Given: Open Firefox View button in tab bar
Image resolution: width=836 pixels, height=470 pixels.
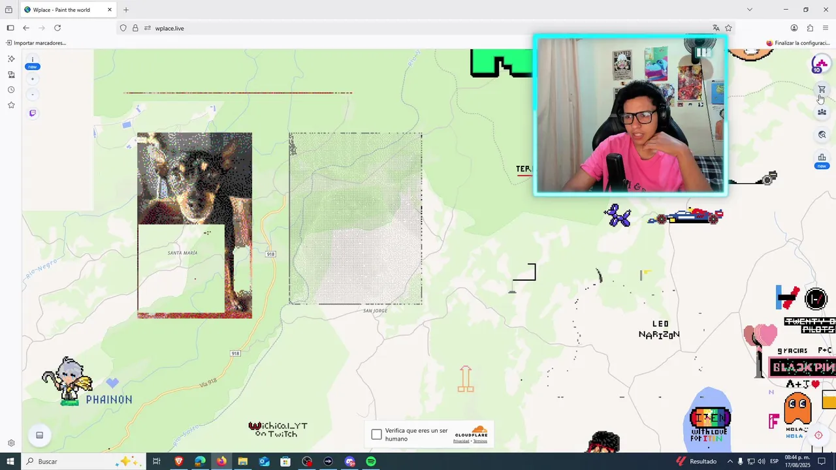Looking at the screenshot, I should pyautogui.click(x=8, y=10).
